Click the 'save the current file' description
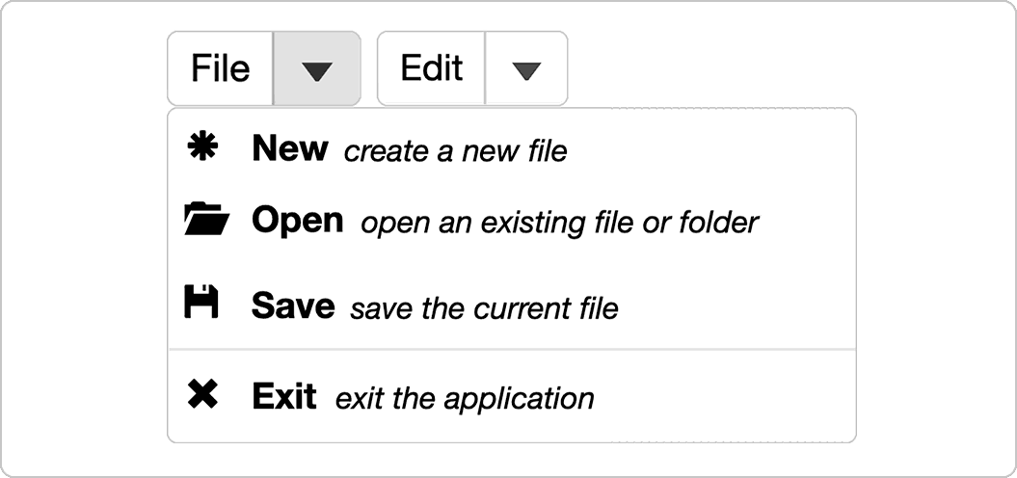The height and width of the screenshot is (478, 1017). pos(484,307)
